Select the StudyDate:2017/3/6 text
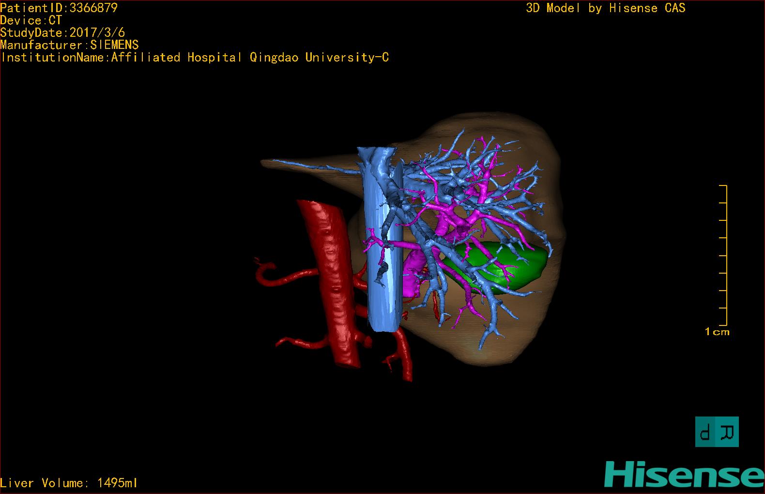Screen dimensions: 765x494 point(62,32)
